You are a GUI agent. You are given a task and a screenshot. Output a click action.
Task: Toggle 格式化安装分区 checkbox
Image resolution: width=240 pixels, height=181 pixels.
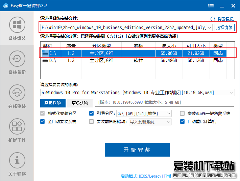tap(42, 114)
